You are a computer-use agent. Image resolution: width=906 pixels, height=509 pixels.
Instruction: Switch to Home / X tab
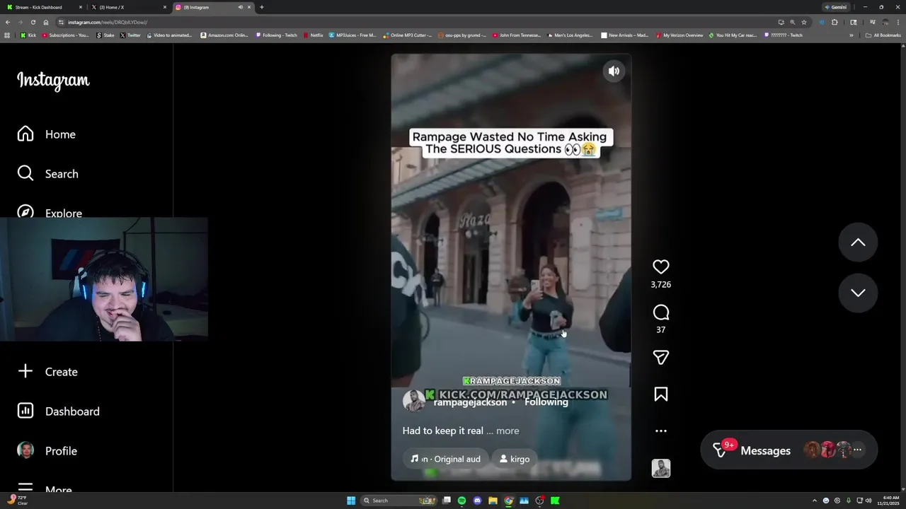tap(127, 7)
